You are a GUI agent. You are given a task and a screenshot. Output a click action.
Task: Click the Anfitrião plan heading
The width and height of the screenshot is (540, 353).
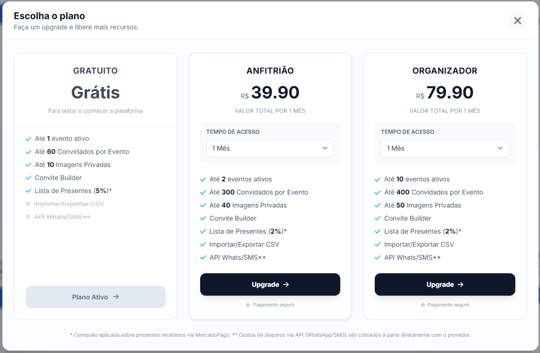pyautogui.click(x=270, y=71)
